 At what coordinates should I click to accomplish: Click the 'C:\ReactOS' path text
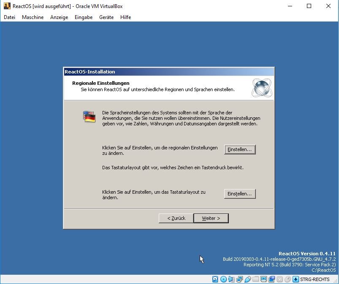(x=324, y=270)
